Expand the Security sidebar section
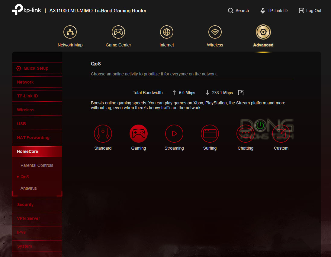Image resolution: width=331 pixels, height=257 pixels. [37, 205]
